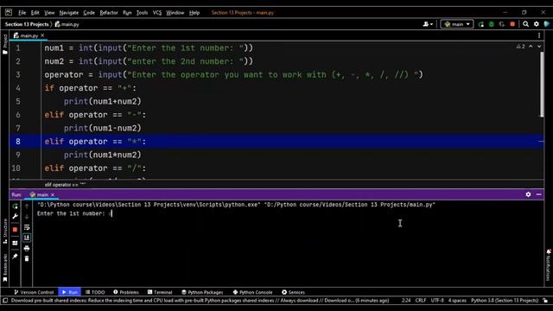Open Run panel settings gear

[528, 194]
